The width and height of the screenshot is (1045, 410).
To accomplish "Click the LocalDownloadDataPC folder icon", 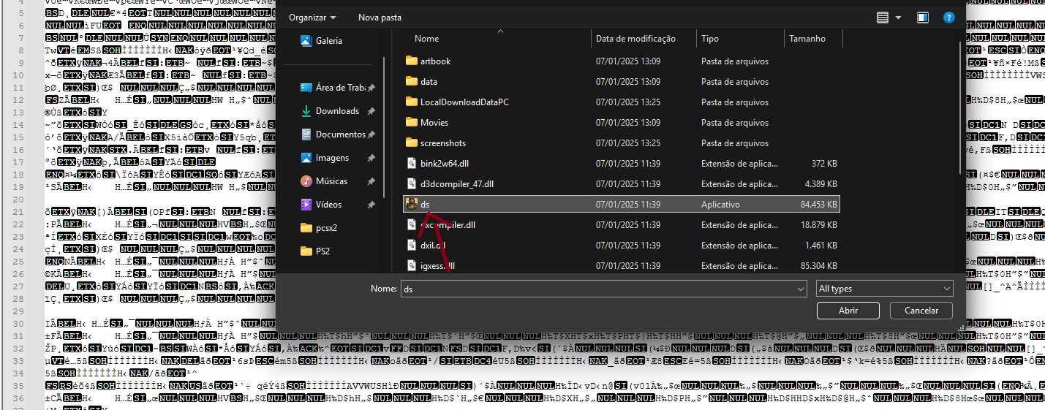I will pos(411,102).
